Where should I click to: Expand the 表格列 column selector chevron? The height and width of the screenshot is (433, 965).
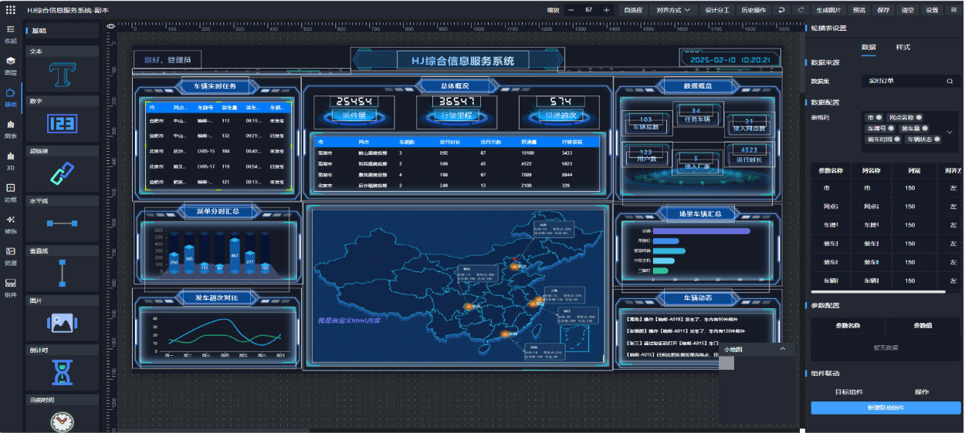pos(950,132)
